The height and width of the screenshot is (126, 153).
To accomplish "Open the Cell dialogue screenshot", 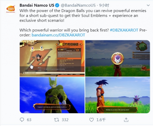I will [52, 95].
